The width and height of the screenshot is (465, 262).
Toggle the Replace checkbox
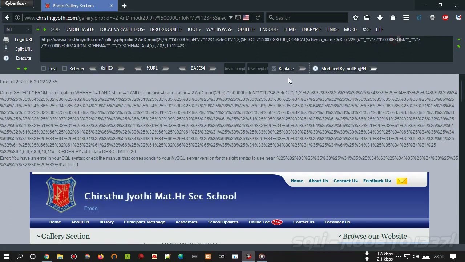274,68
